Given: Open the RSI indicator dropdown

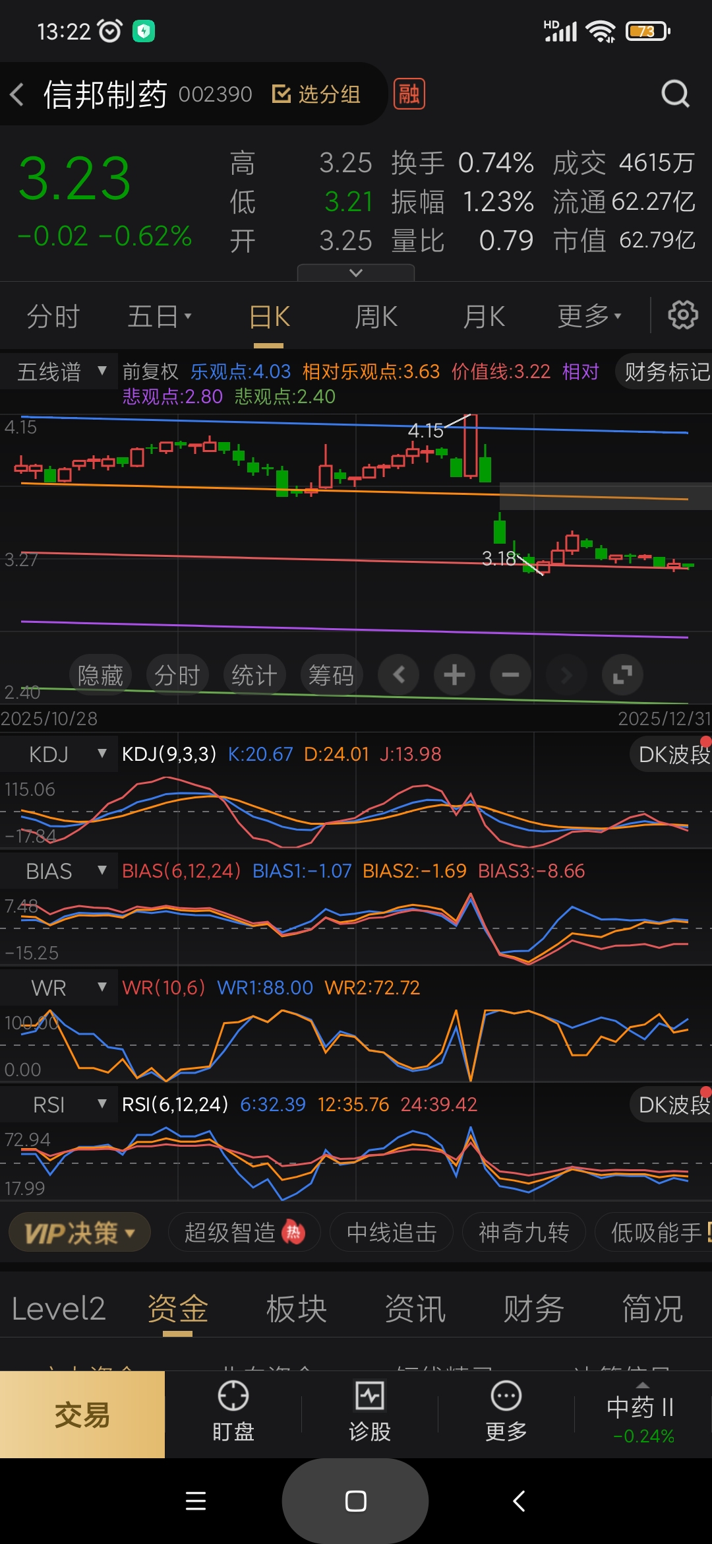Looking at the screenshot, I should (x=59, y=1105).
